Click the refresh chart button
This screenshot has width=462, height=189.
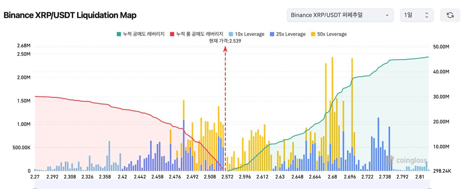pos(450,15)
